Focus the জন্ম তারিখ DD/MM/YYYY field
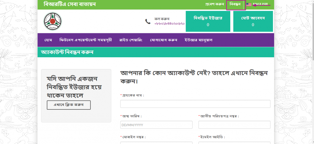Viewport: 314px width, 144px height. click(x=156, y=125)
